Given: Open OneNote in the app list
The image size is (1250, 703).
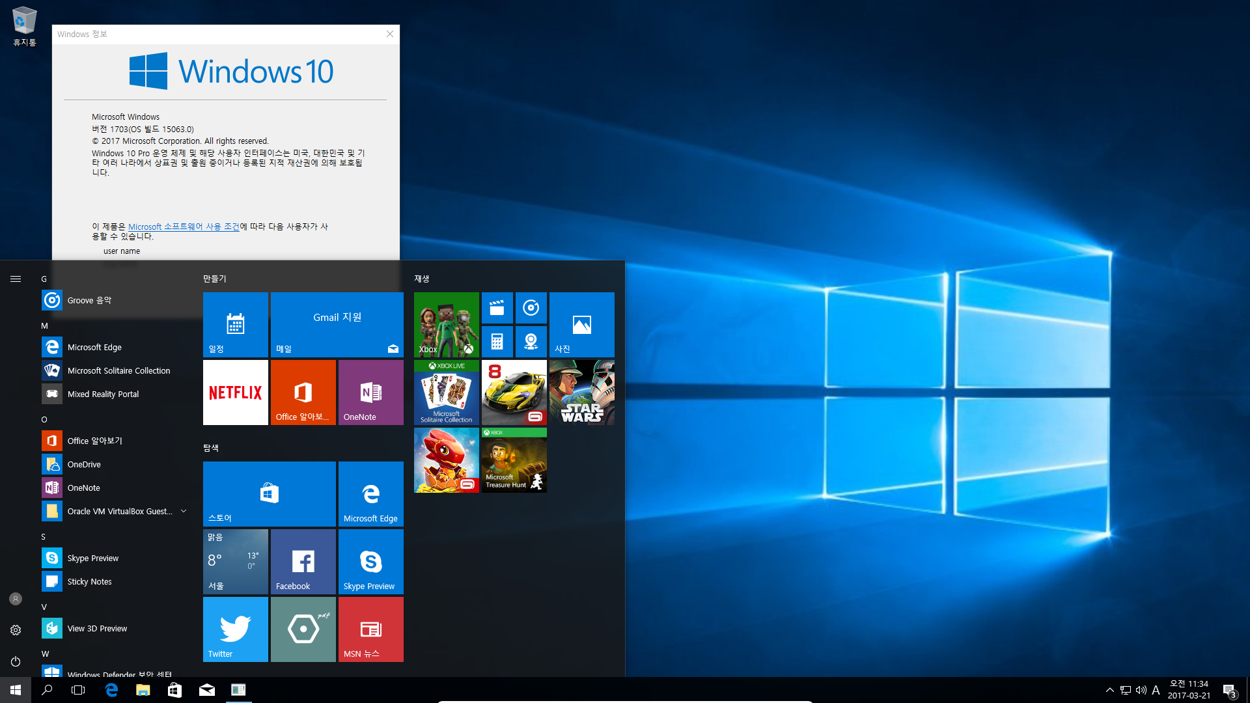Looking at the screenshot, I should pos(116,488).
